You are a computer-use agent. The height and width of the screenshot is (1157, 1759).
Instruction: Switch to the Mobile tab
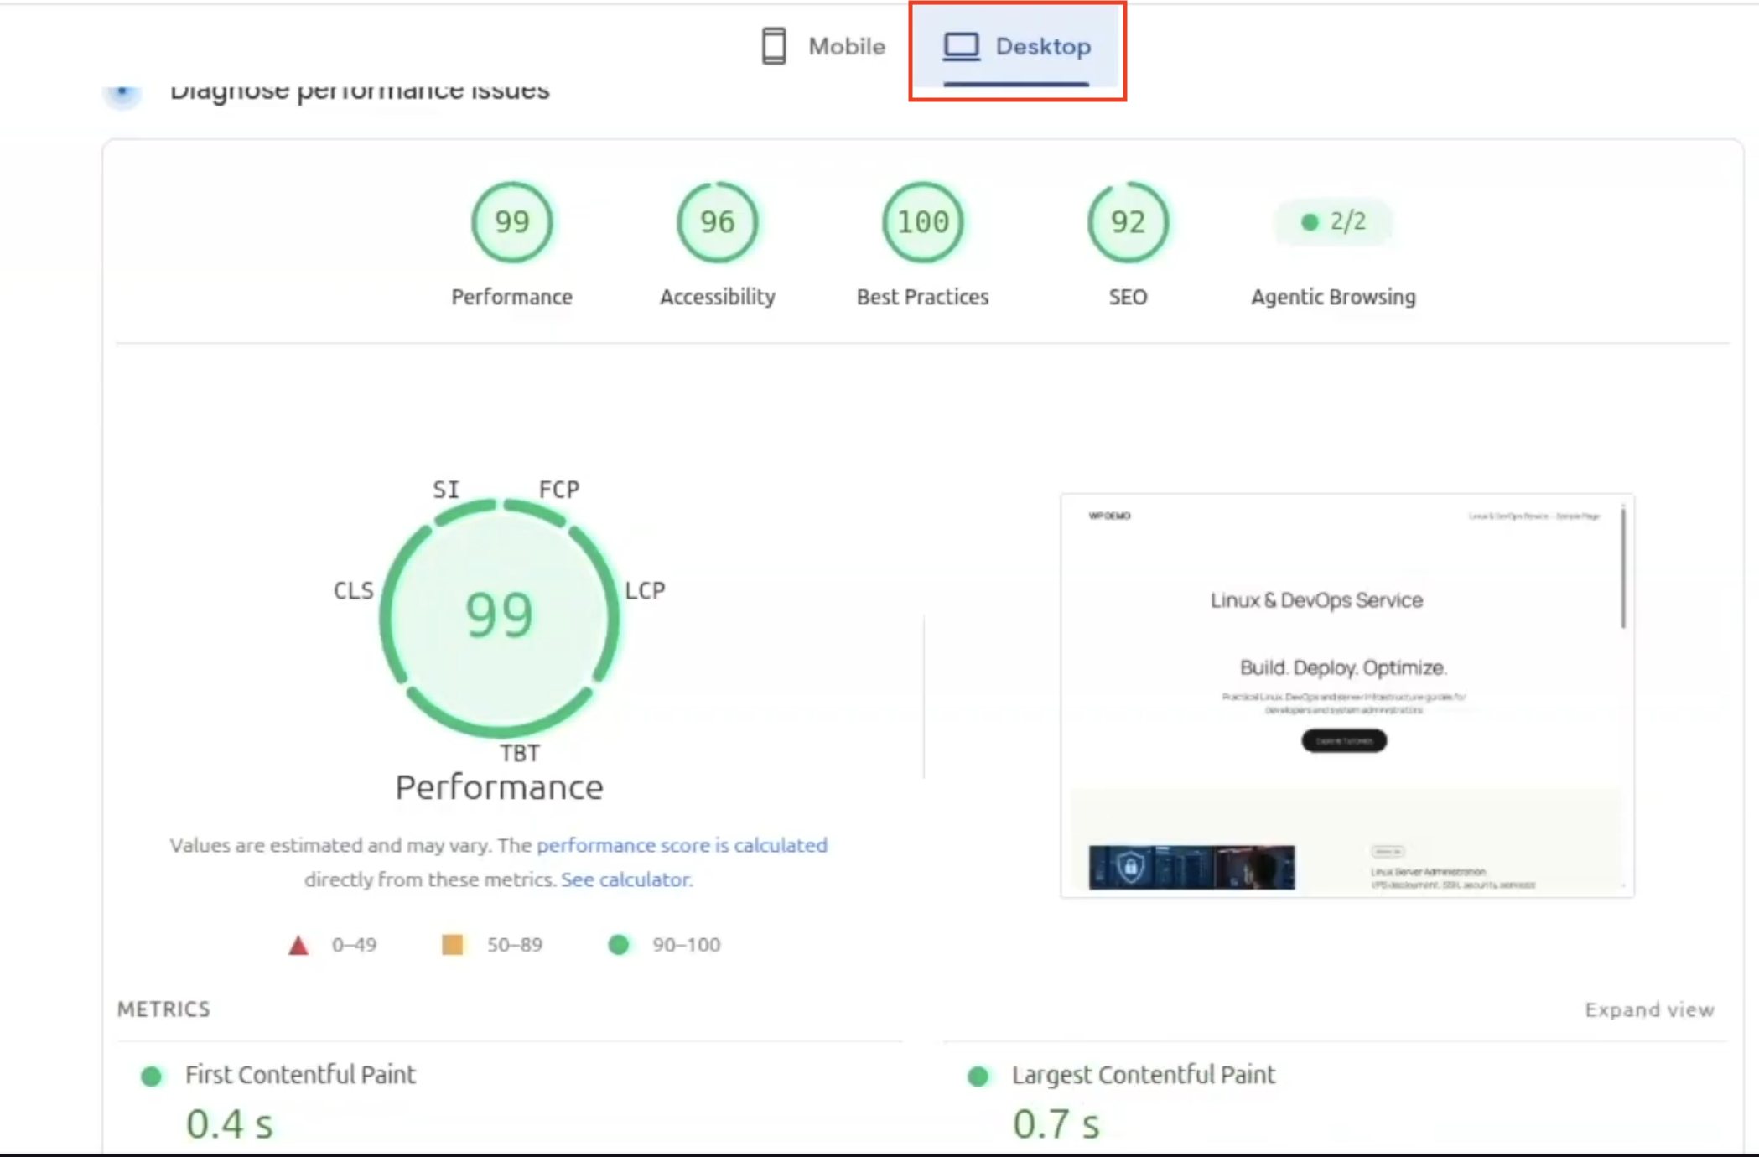coord(822,46)
